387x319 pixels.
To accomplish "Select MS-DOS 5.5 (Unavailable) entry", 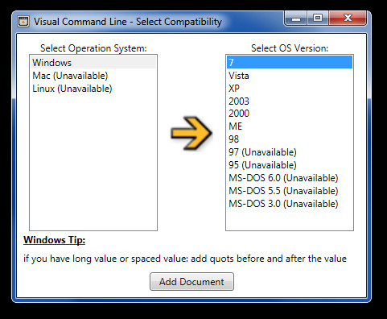I will [290, 191].
